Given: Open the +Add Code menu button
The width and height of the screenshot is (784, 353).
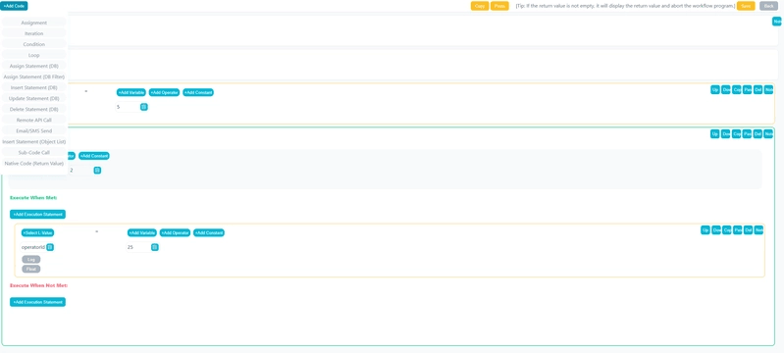Looking at the screenshot, I should tap(14, 6).
